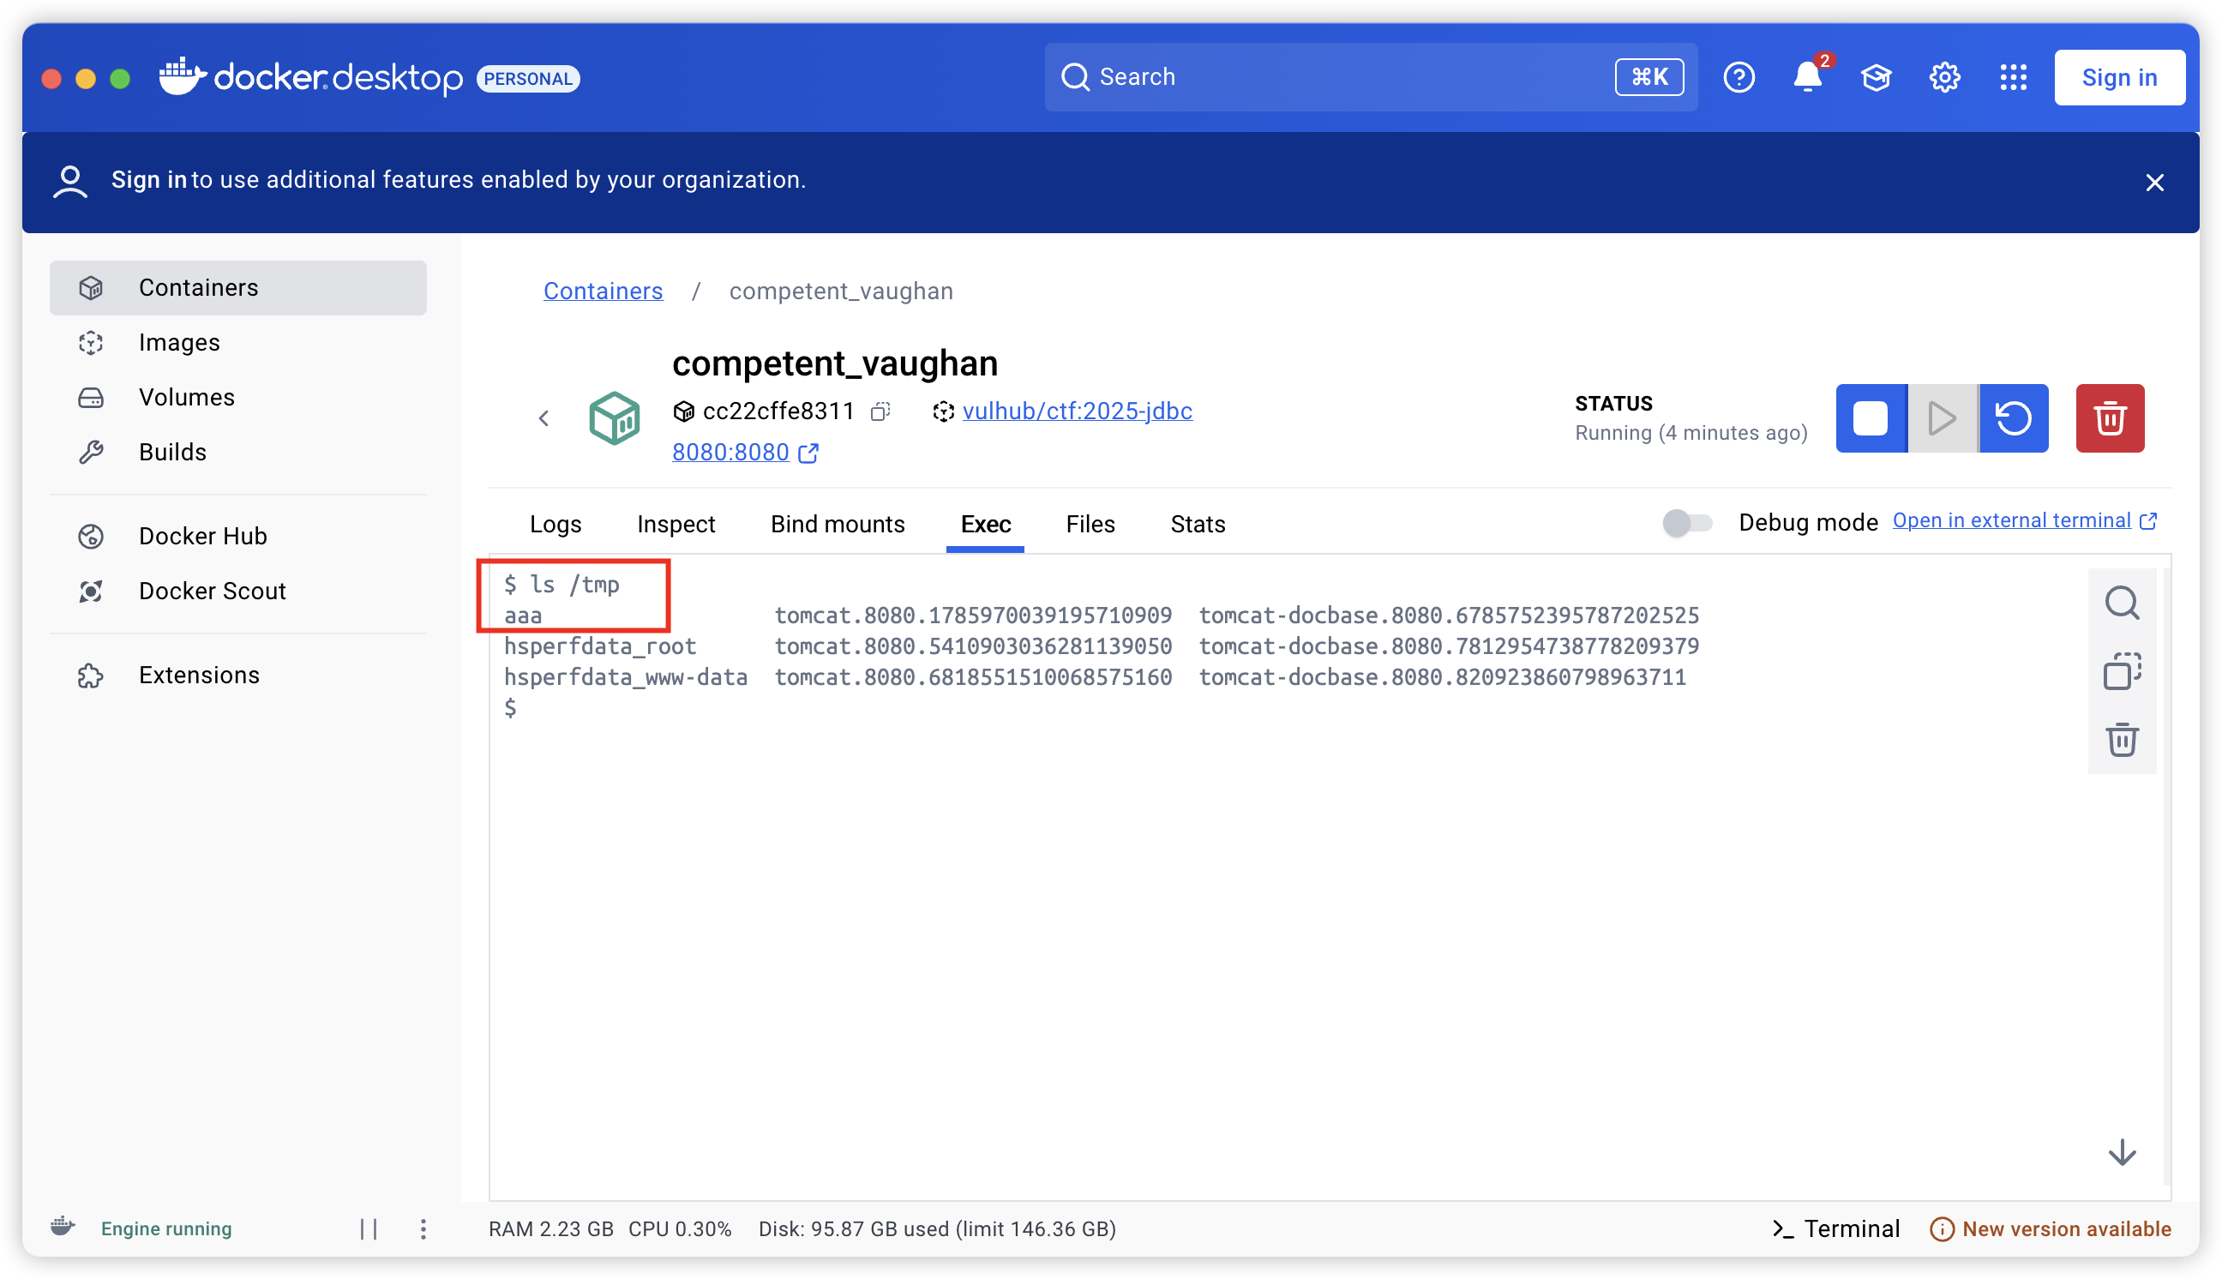Open Extensions in sidebar

click(238, 675)
